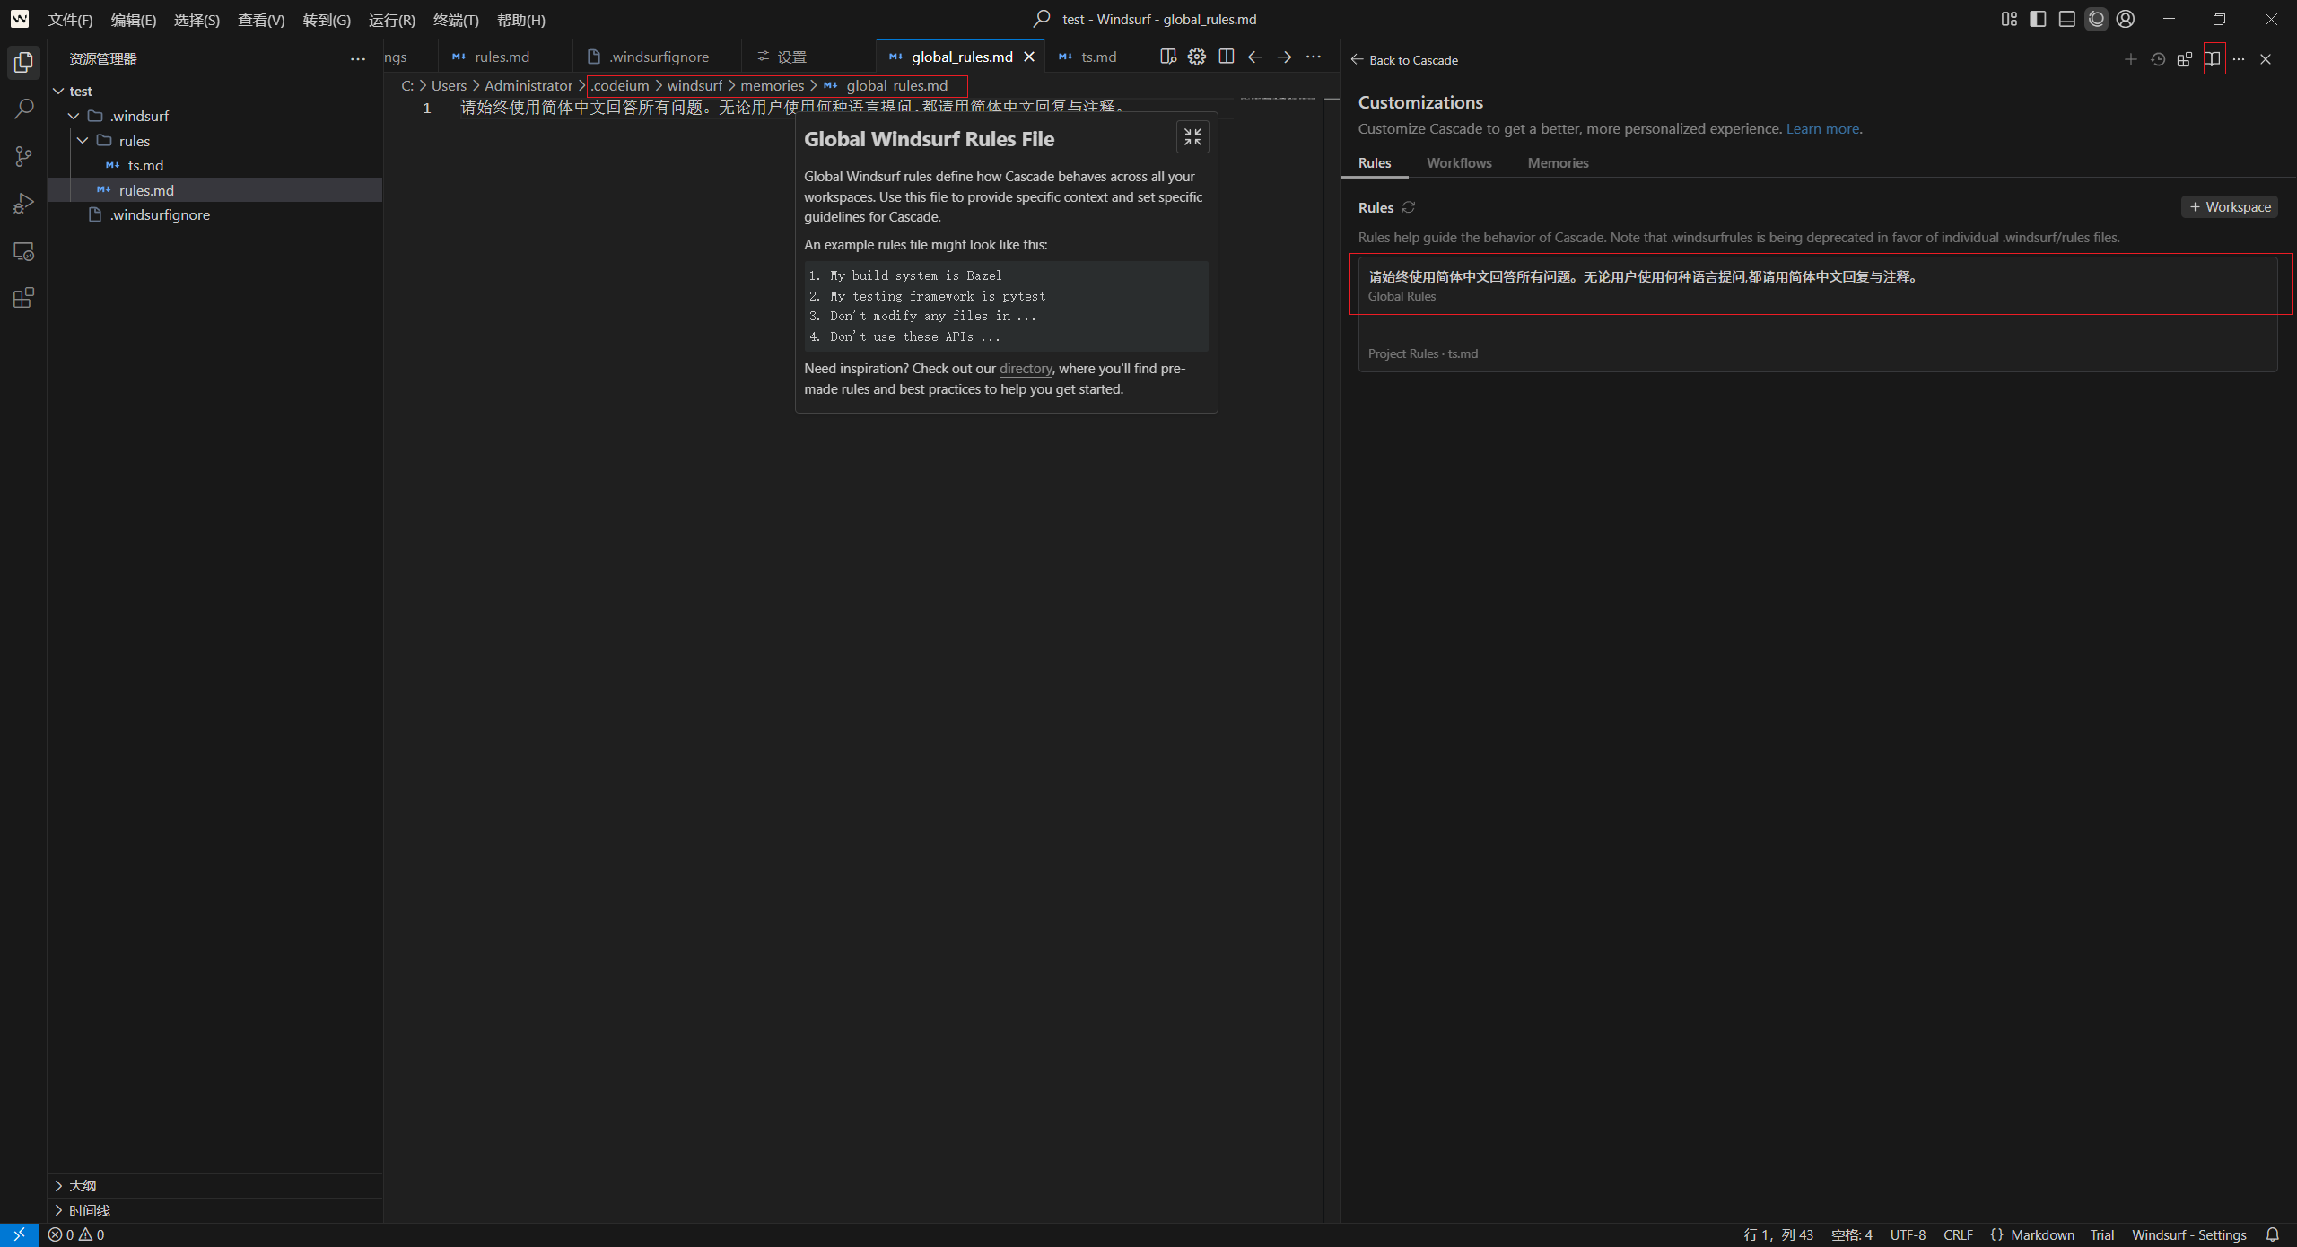The image size is (2297, 1247).
Task: Open the Learn more link
Action: 1822,128
